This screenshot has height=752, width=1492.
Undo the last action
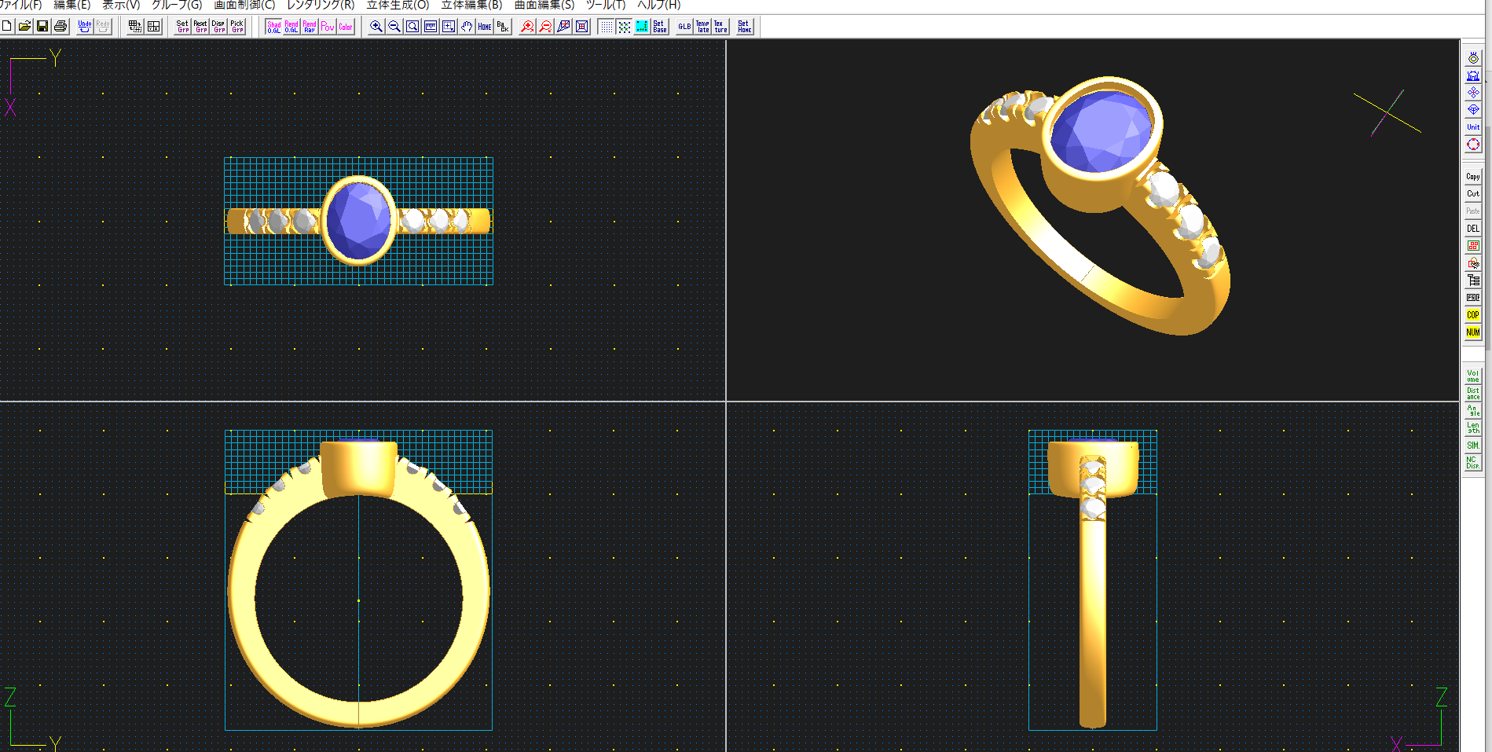coord(85,27)
